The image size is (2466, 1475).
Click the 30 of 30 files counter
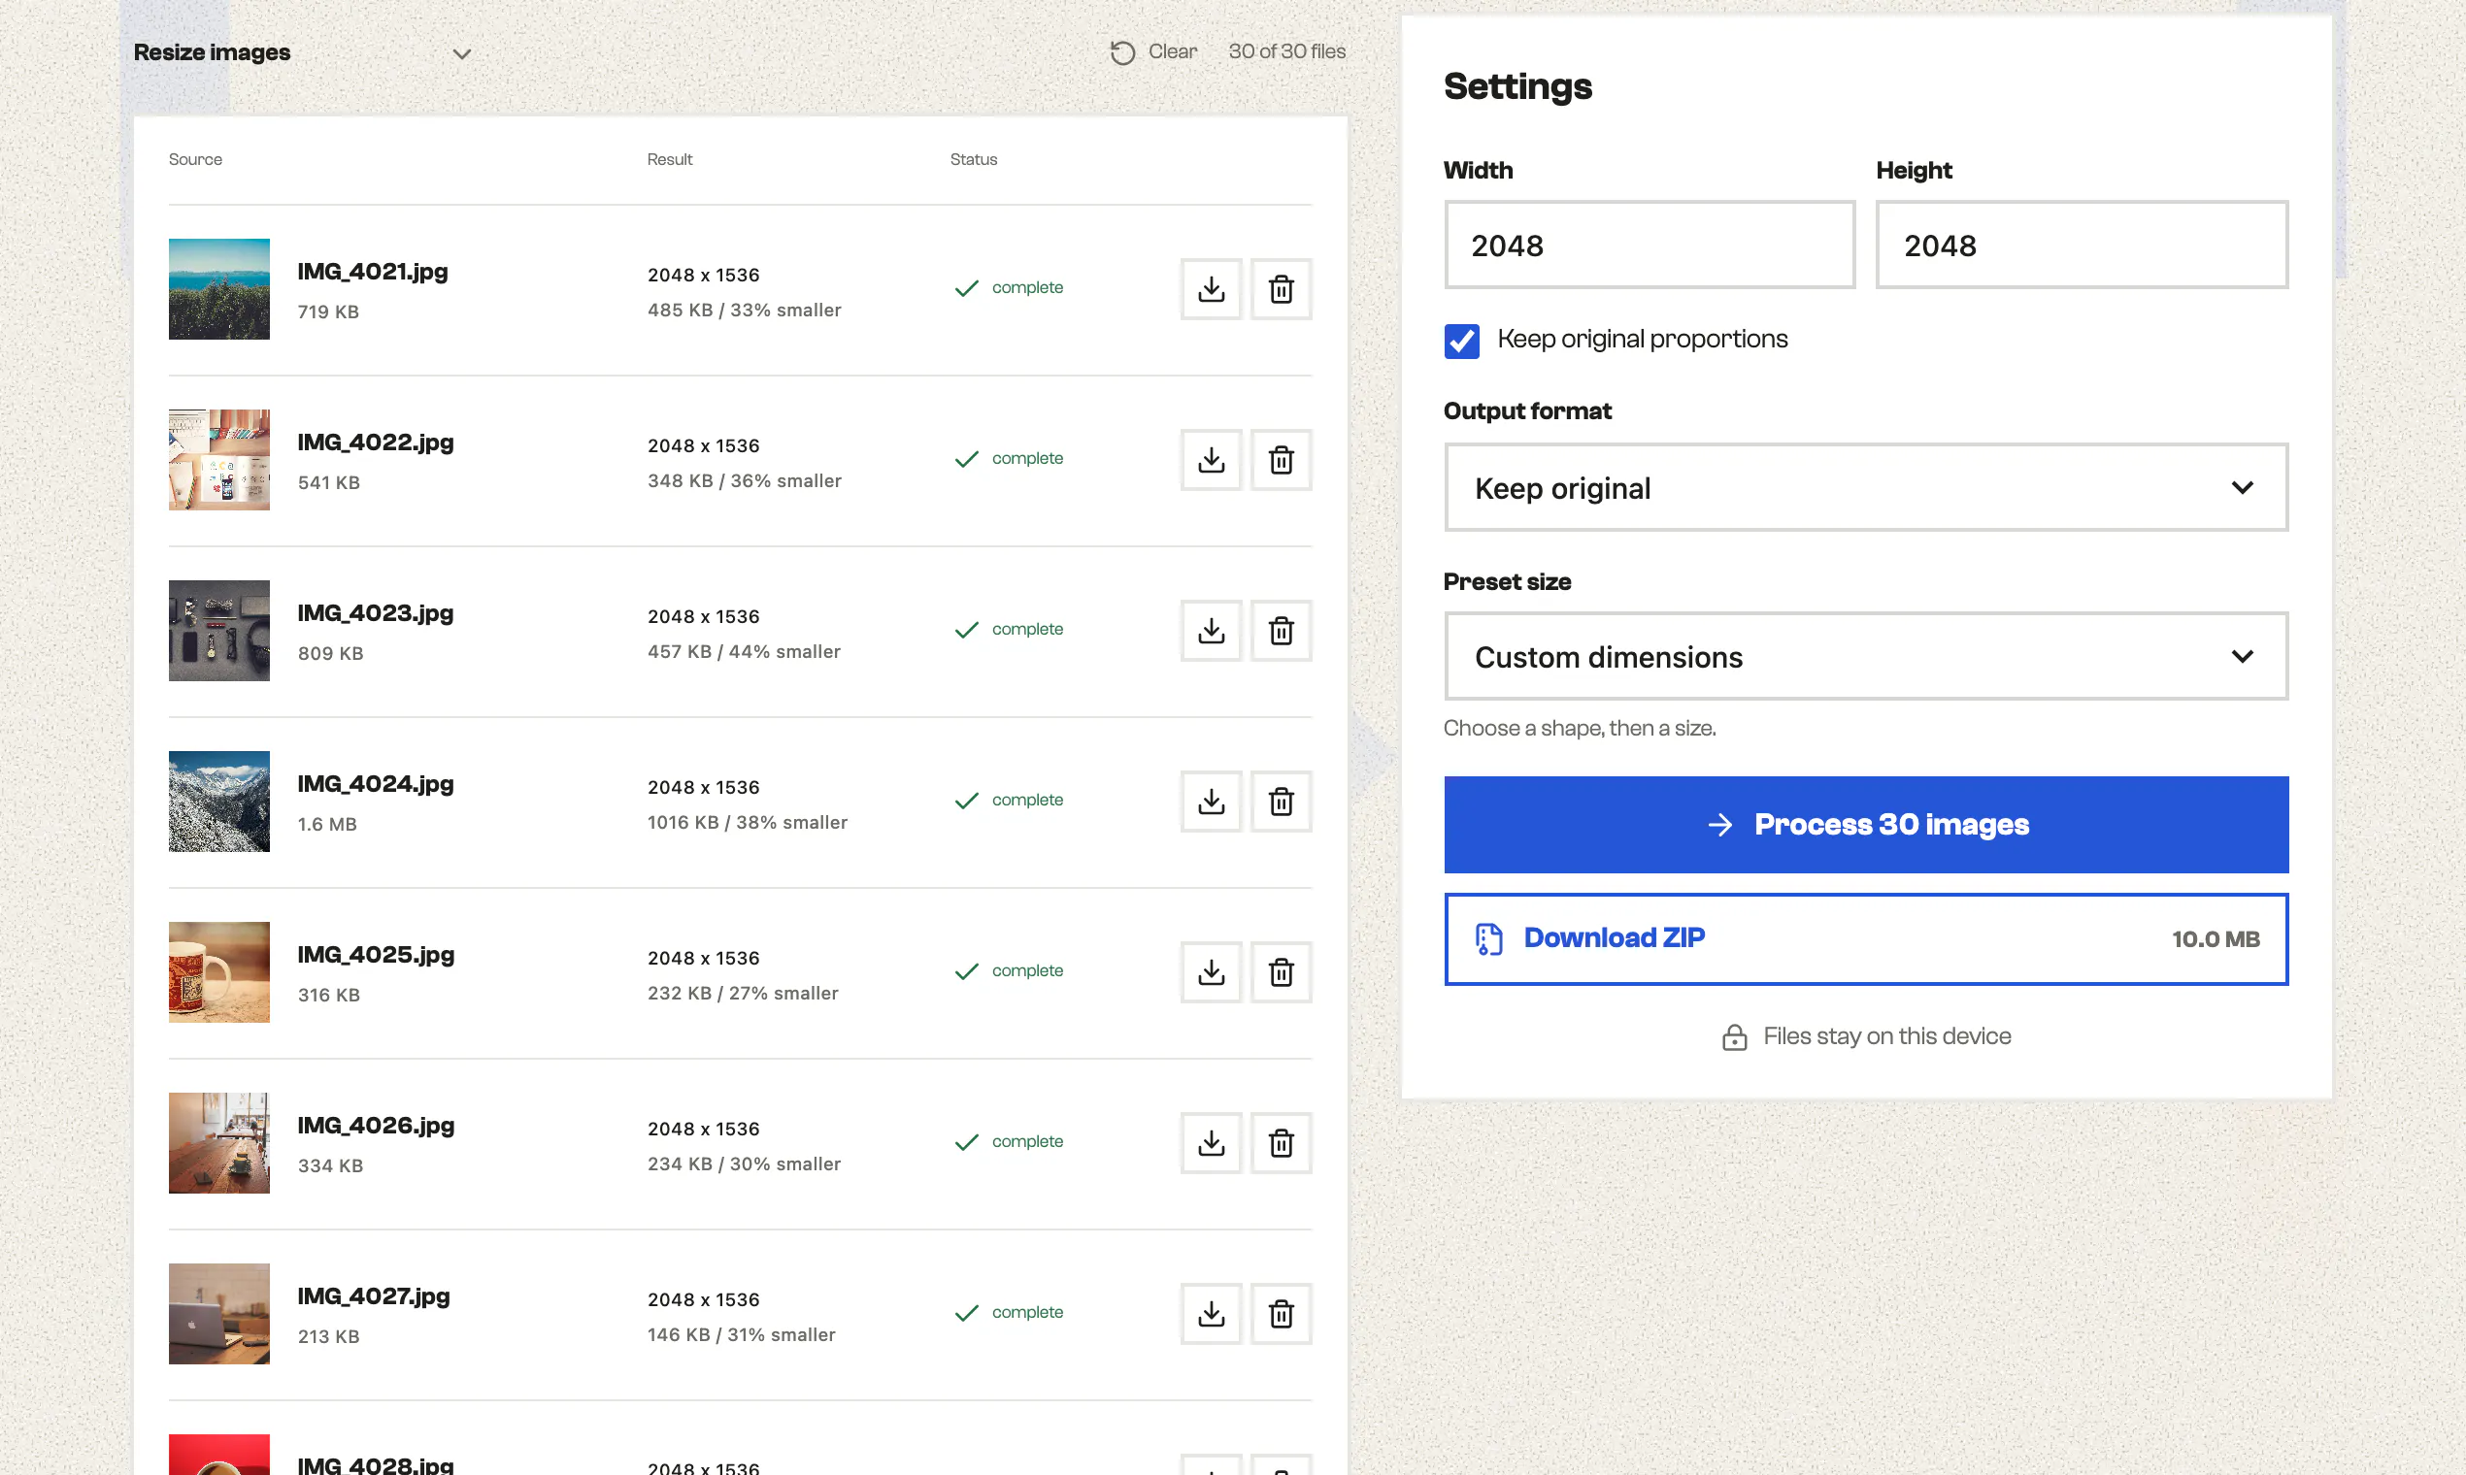coord(1286,51)
